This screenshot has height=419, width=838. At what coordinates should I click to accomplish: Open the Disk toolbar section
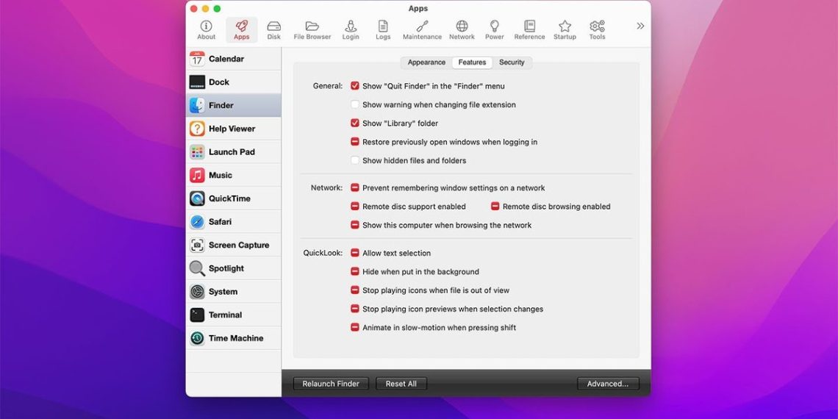(x=273, y=29)
